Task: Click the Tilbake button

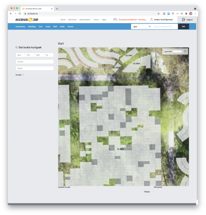Action: coord(147,192)
